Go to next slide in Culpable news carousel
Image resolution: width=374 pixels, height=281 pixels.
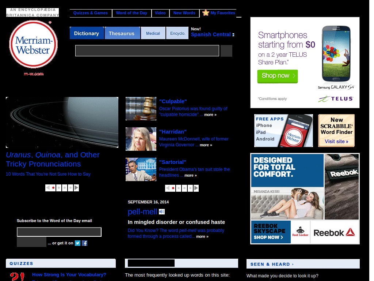click(x=196, y=188)
